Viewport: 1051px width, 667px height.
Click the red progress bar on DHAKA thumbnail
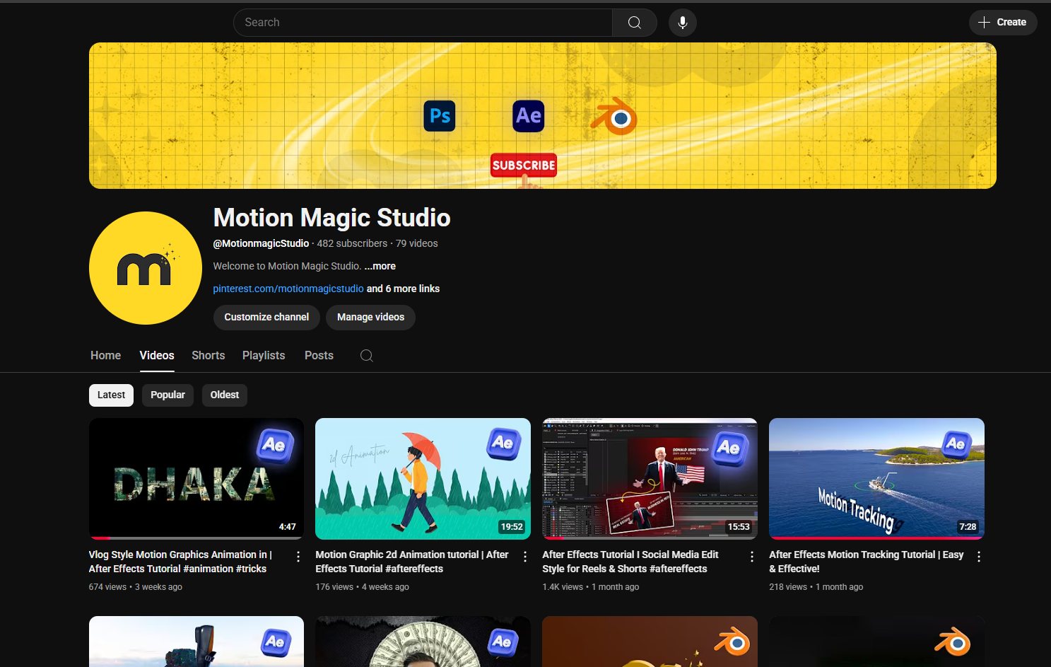pos(100,538)
